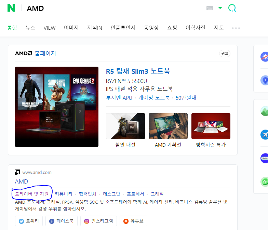This screenshot has width=268, height=230.
Task: Open the 커뮤니티 link
Action: [64, 194]
